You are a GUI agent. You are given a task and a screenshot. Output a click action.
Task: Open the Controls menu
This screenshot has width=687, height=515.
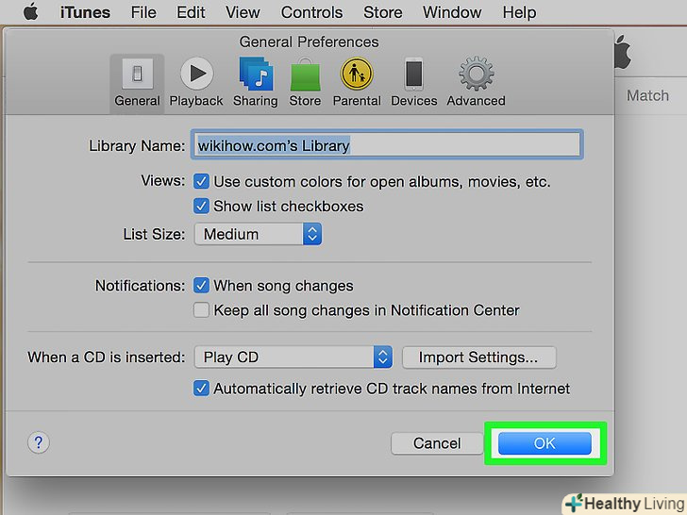[x=311, y=13]
